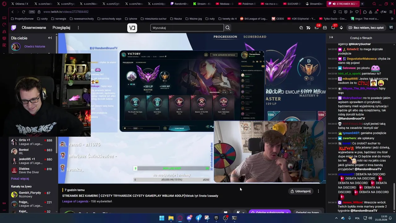This screenshot has width=396, height=223.
Task: Click username MokrySuchar in chat
Action: [352, 98]
